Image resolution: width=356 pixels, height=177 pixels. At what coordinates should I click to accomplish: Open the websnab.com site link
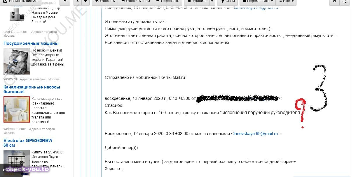pos(15,129)
